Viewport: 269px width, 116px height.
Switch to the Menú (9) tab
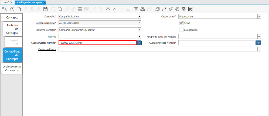tap(8, 2)
